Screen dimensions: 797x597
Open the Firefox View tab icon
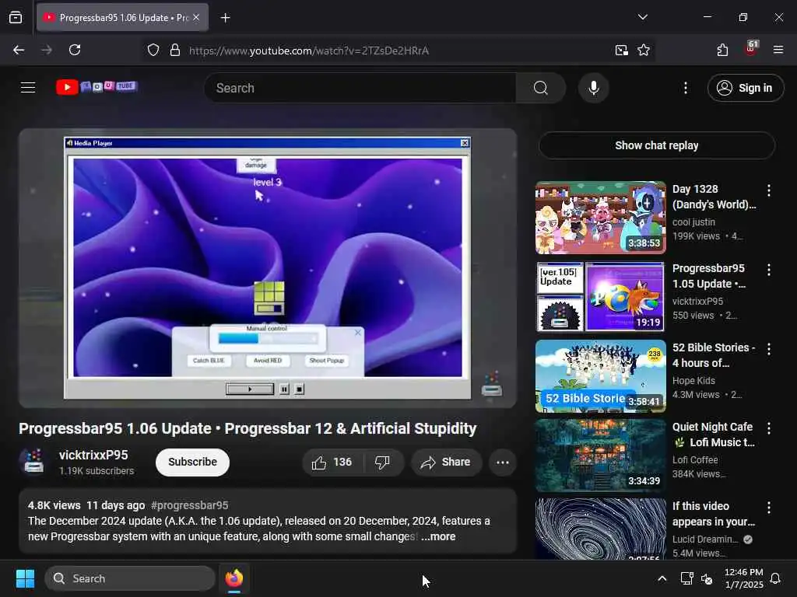tap(16, 17)
